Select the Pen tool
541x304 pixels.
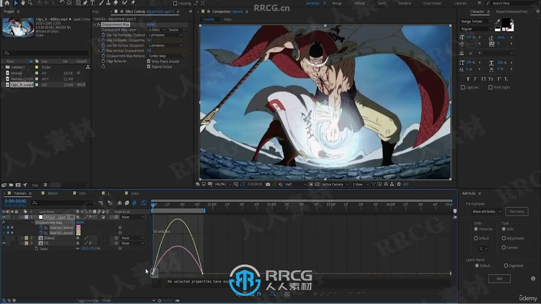coord(85,3)
